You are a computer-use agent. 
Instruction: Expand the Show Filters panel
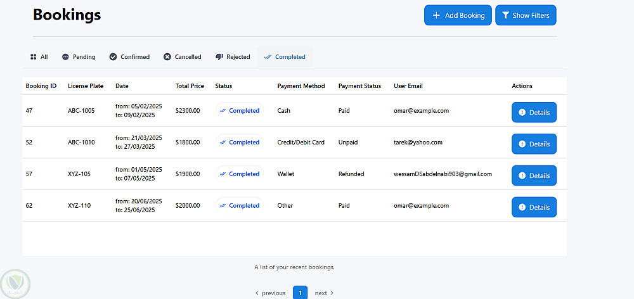coord(525,15)
